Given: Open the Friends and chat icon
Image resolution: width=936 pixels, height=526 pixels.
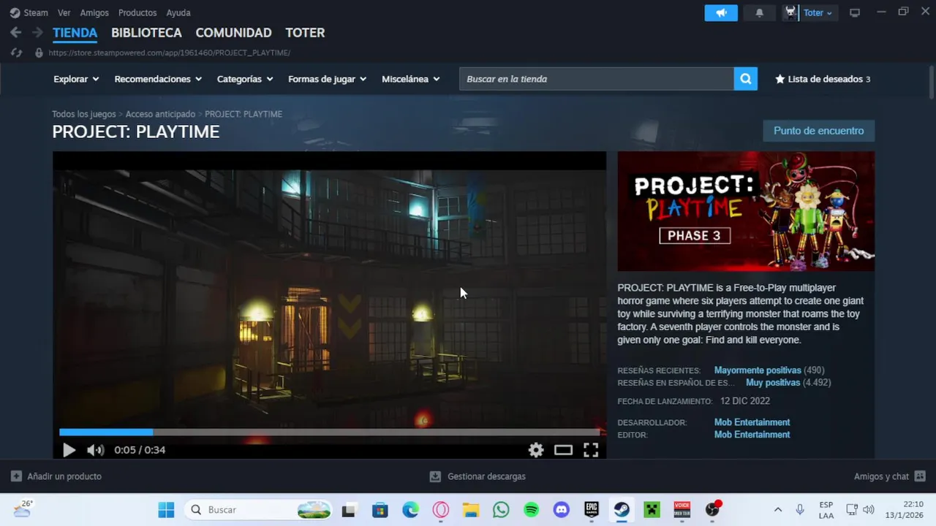Looking at the screenshot, I should [x=920, y=476].
